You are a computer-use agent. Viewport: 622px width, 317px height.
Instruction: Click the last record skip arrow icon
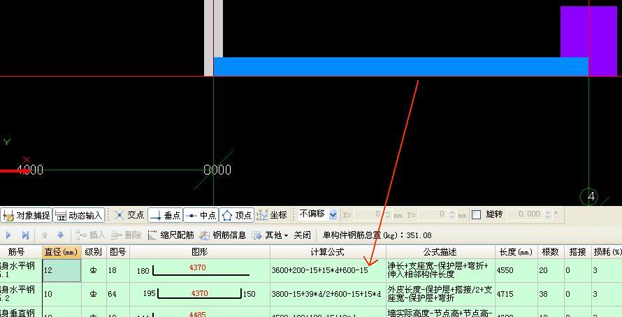pos(25,235)
